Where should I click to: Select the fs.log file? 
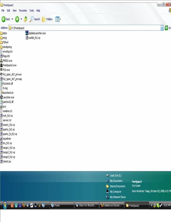point(4,88)
